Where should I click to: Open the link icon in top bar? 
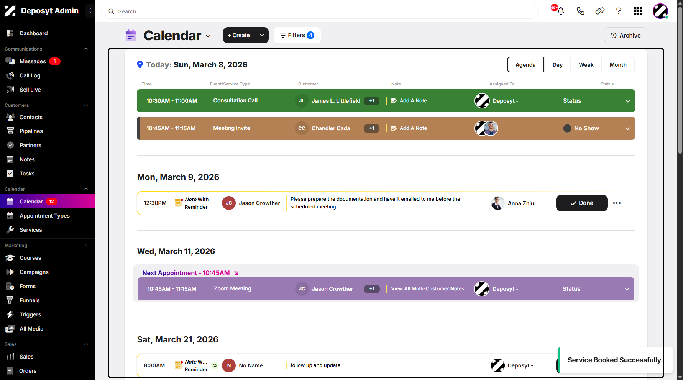click(600, 11)
